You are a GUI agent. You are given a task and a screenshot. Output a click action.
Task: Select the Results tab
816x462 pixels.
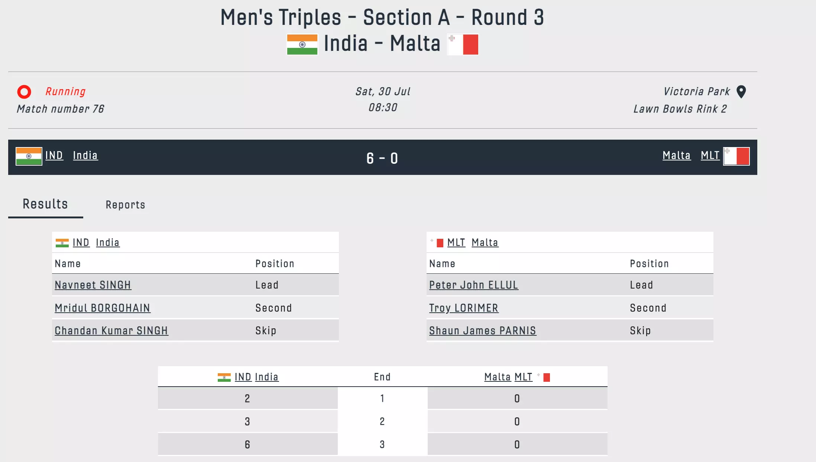point(45,204)
